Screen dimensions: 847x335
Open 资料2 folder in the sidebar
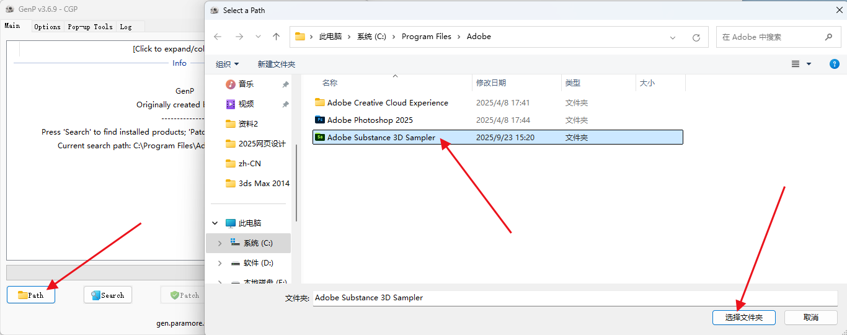click(248, 124)
